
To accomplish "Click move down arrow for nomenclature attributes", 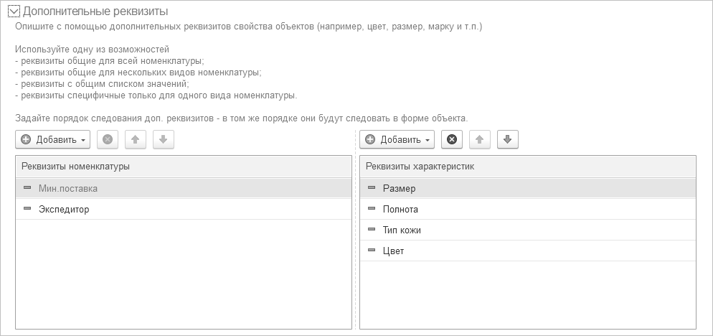I will [x=163, y=139].
